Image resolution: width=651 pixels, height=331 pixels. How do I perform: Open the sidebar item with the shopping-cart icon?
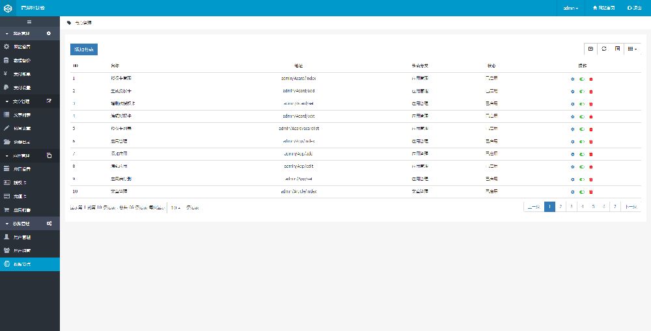tap(30, 210)
